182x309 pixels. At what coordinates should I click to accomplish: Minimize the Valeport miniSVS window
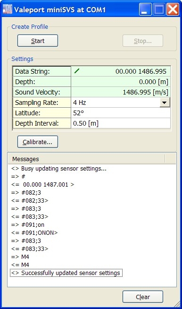point(145,9)
